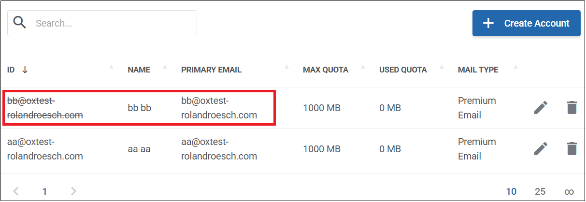
Task: Click the magnifier search icon
Action: point(20,22)
